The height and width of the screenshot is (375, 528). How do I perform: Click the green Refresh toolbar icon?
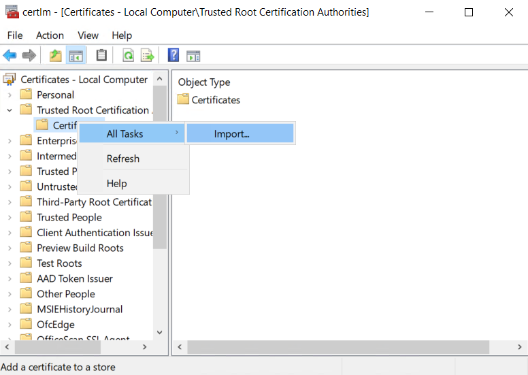[129, 55]
